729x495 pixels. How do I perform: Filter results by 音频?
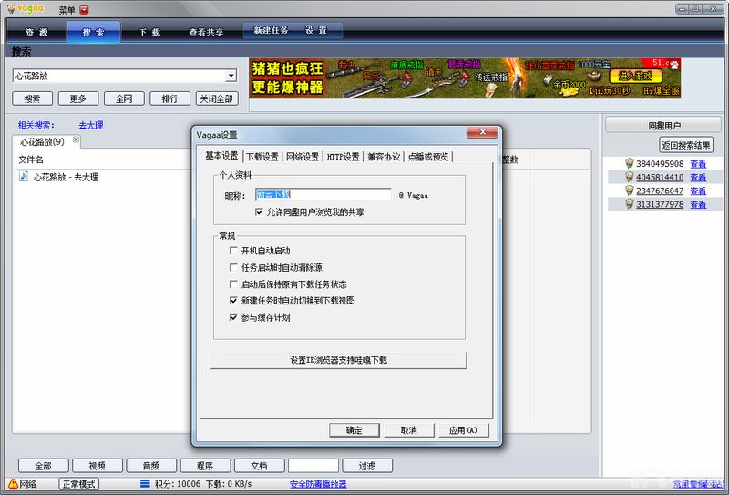point(151,466)
